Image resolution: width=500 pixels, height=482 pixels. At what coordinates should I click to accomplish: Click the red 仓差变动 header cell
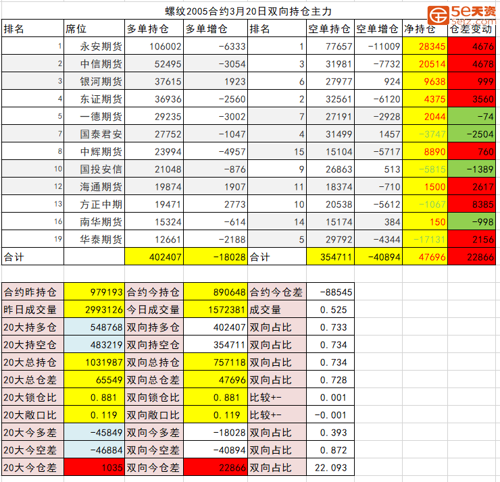point(472,29)
